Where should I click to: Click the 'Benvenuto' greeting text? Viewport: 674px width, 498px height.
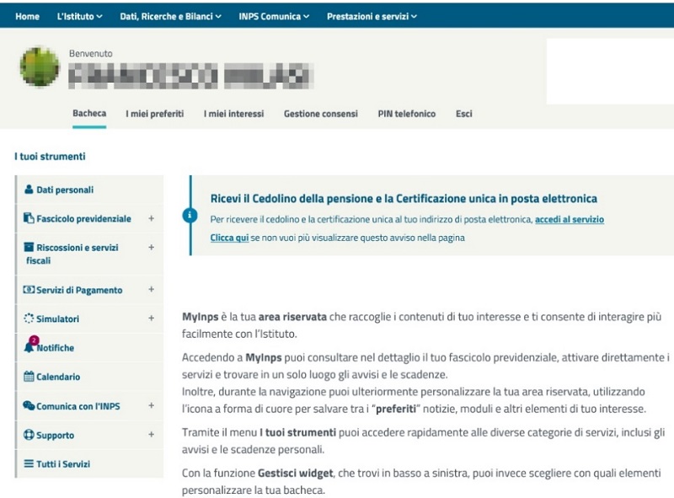tap(91, 53)
